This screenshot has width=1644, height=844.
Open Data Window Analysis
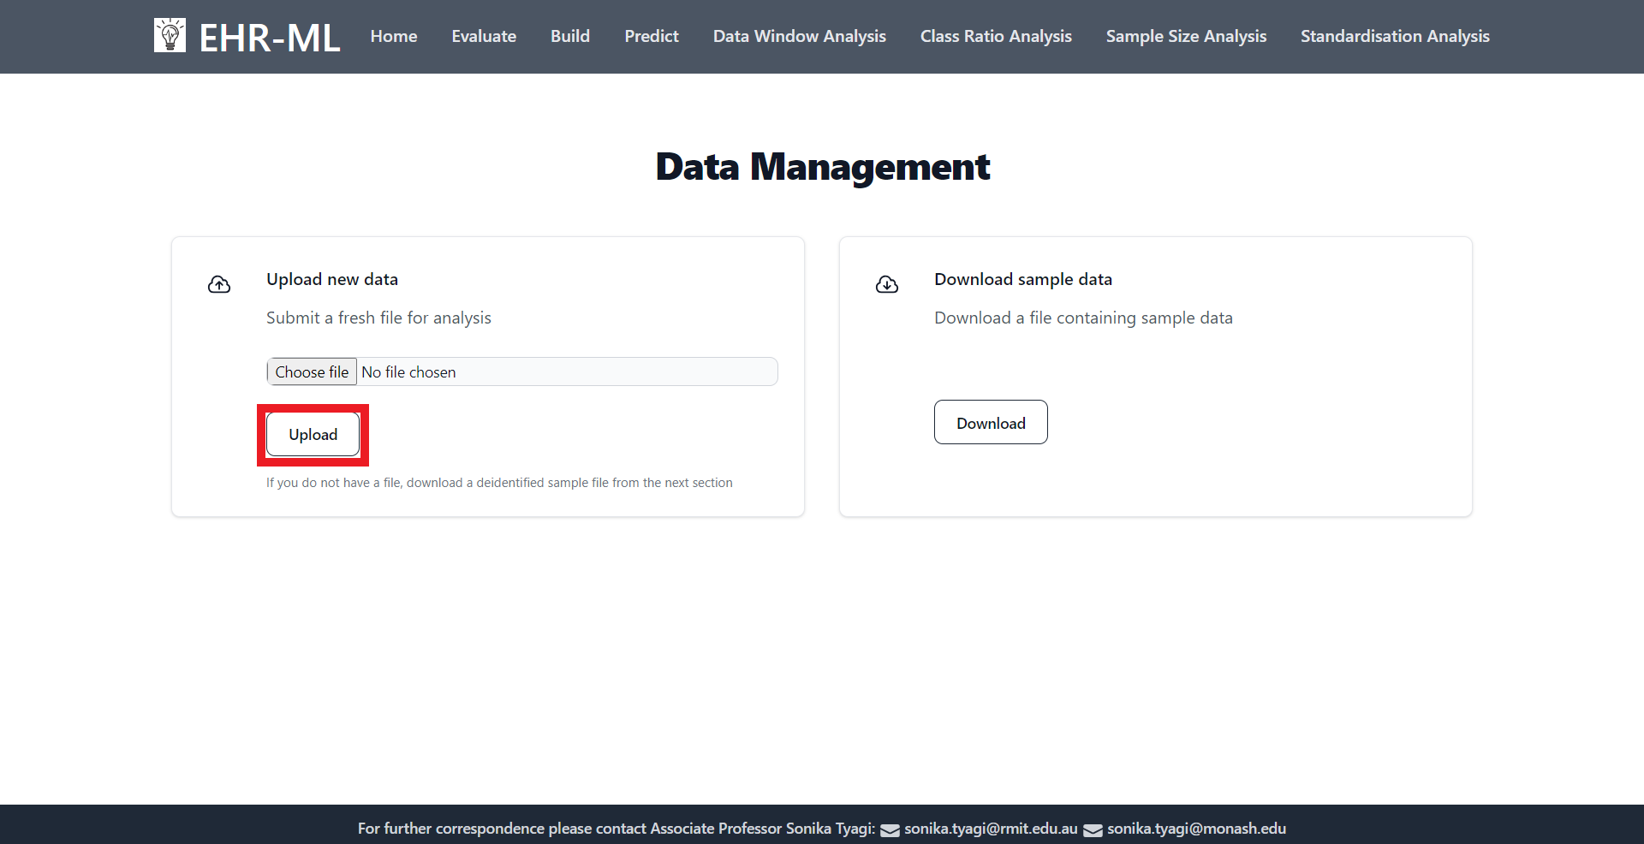(800, 36)
